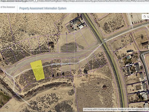Select the browser address bar URL
149x112 pixels.
(74, 1)
